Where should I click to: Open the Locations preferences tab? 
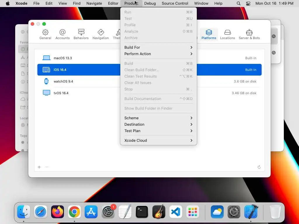pos(227,34)
